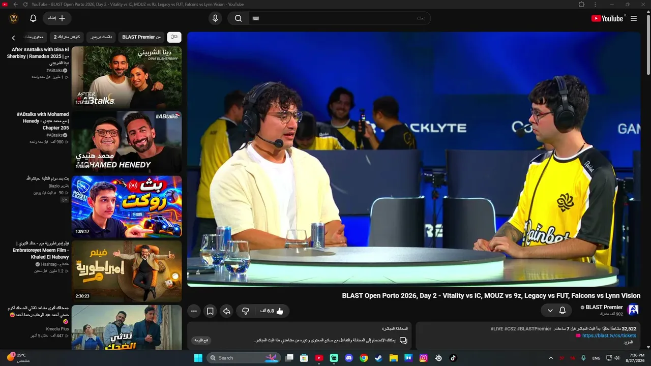Open the YouTube hamburger guide menu
Screen dimensions: 651x366
tap(634, 18)
